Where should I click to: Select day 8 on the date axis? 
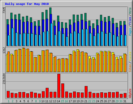click(36, 101)
